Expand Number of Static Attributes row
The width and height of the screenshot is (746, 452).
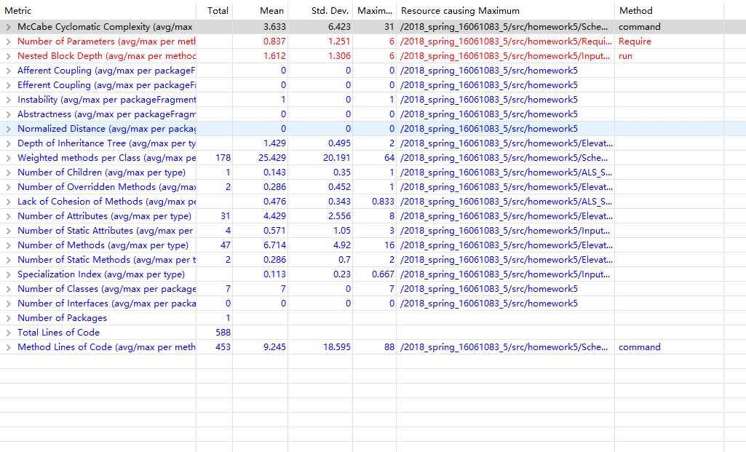pyautogui.click(x=9, y=231)
